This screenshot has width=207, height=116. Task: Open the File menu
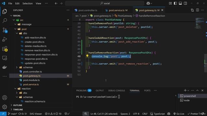[10, 4]
